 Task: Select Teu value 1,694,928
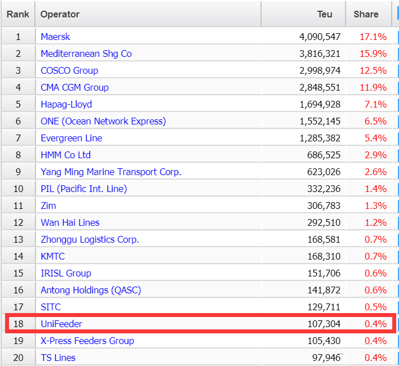(x=320, y=104)
